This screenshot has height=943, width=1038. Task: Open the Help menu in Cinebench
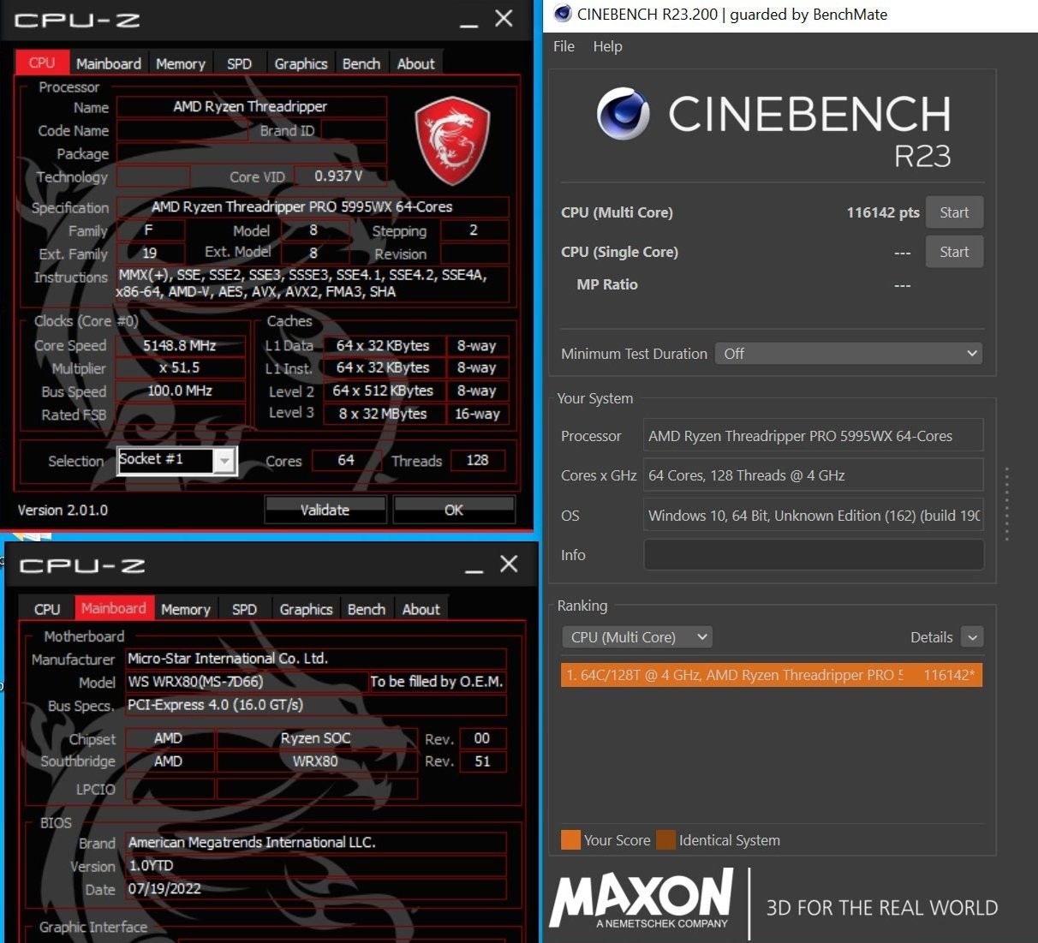coord(608,46)
